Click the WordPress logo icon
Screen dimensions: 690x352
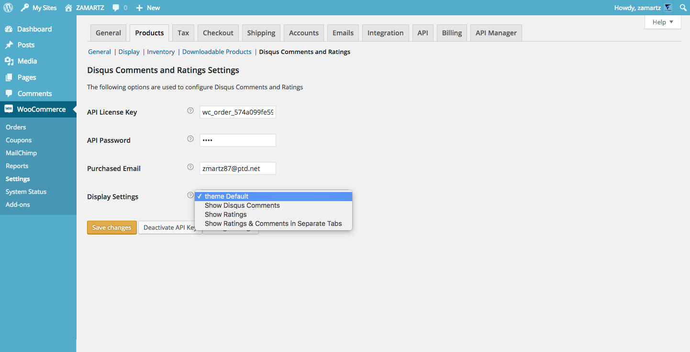coord(8,8)
